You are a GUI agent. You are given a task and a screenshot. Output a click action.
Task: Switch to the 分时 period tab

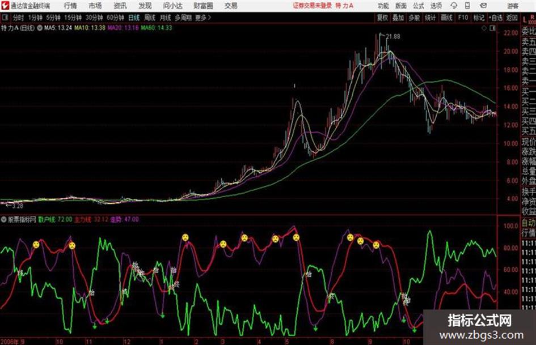tap(19, 18)
